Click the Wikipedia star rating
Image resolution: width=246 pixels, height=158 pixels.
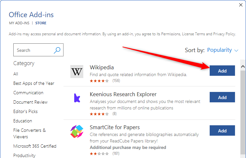pyautogui.click(x=99, y=81)
